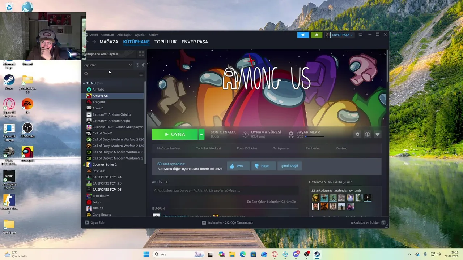Open the Steam announcements megaphone icon
Viewport: 463px width, 260px height.
303,35
